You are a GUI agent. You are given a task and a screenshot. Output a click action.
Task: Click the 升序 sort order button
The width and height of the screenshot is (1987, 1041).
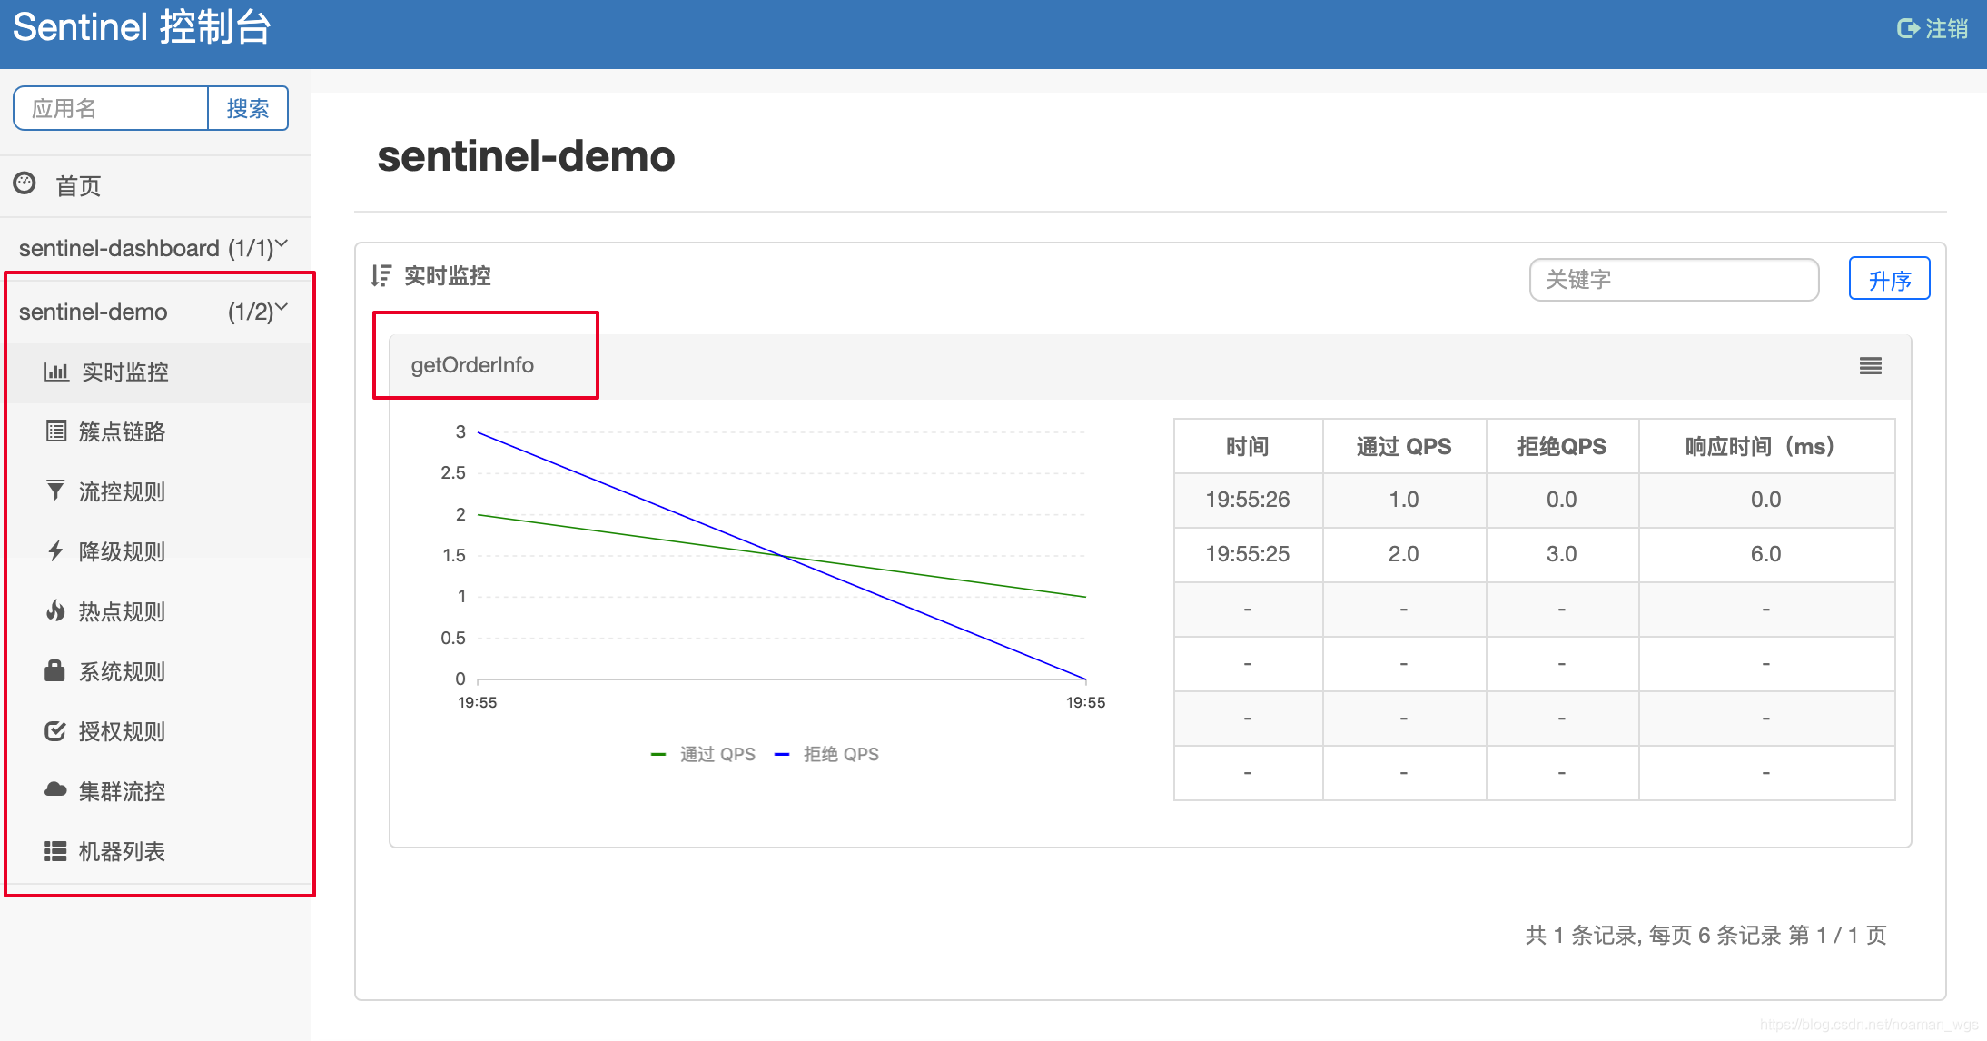point(1889,280)
